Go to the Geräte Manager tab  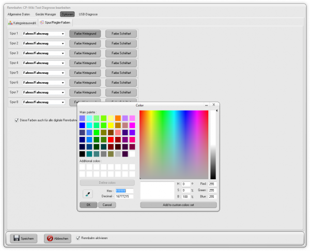coord(46,14)
